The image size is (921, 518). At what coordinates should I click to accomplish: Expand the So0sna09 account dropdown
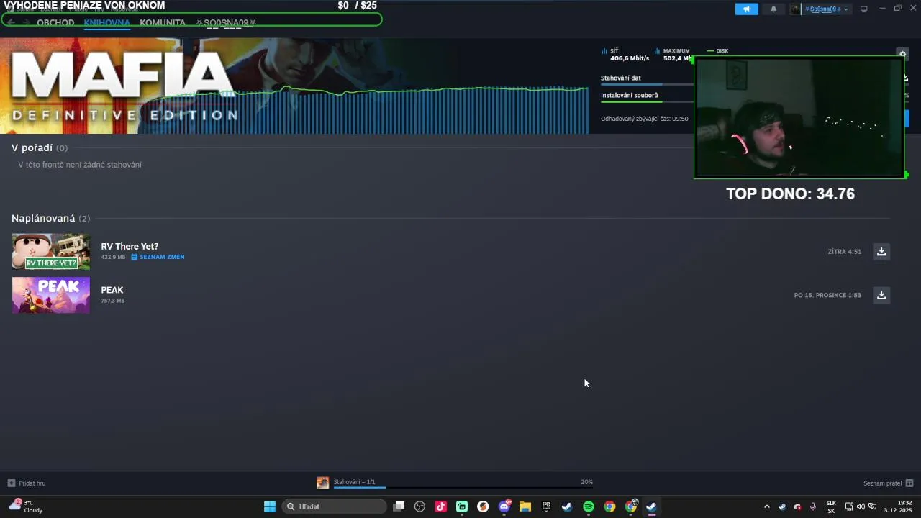[x=825, y=9]
